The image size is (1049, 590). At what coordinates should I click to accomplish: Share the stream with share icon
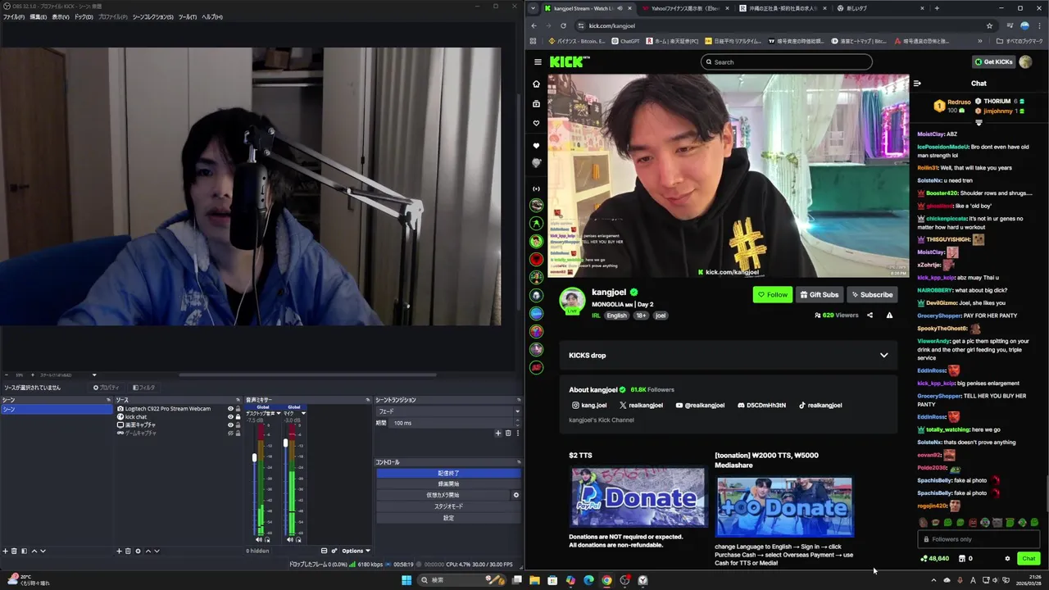(870, 315)
